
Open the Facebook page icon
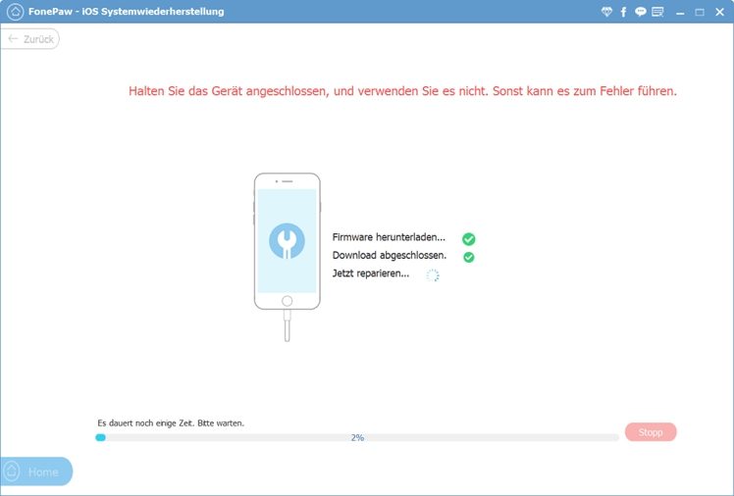click(x=624, y=12)
